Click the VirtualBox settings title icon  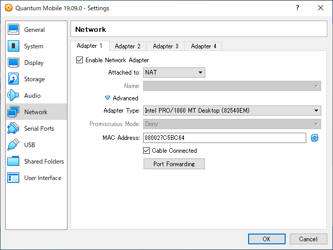coord(9,8)
